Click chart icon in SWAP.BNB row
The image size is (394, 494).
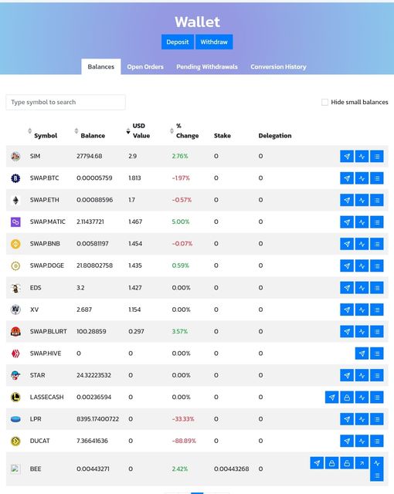362,244
